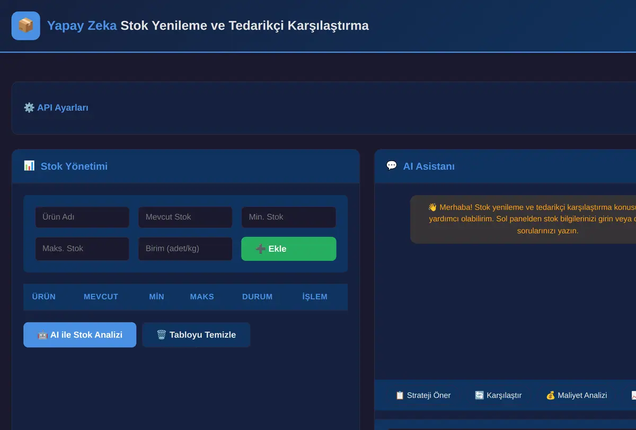Focus the Maks. Stok input field
Viewport: 636px width, 430px height.
pyautogui.click(x=82, y=249)
